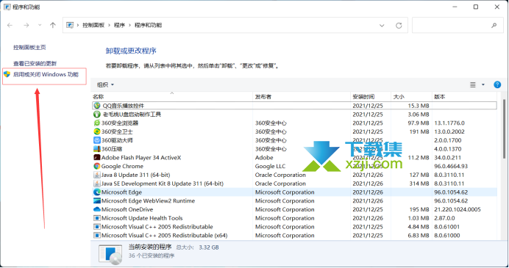Click the Microsoft Edge icon

(x=97, y=192)
